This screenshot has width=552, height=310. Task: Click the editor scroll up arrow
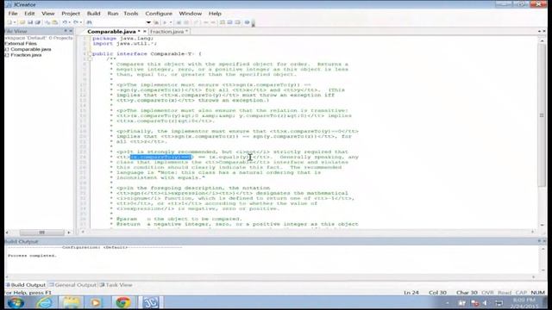(543, 41)
